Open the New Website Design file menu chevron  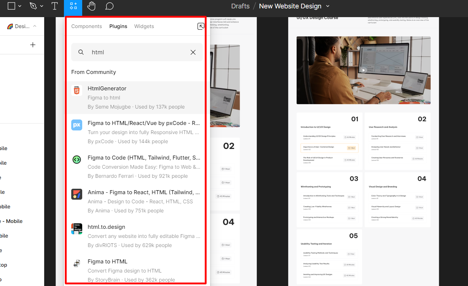click(x=328, y=6)
